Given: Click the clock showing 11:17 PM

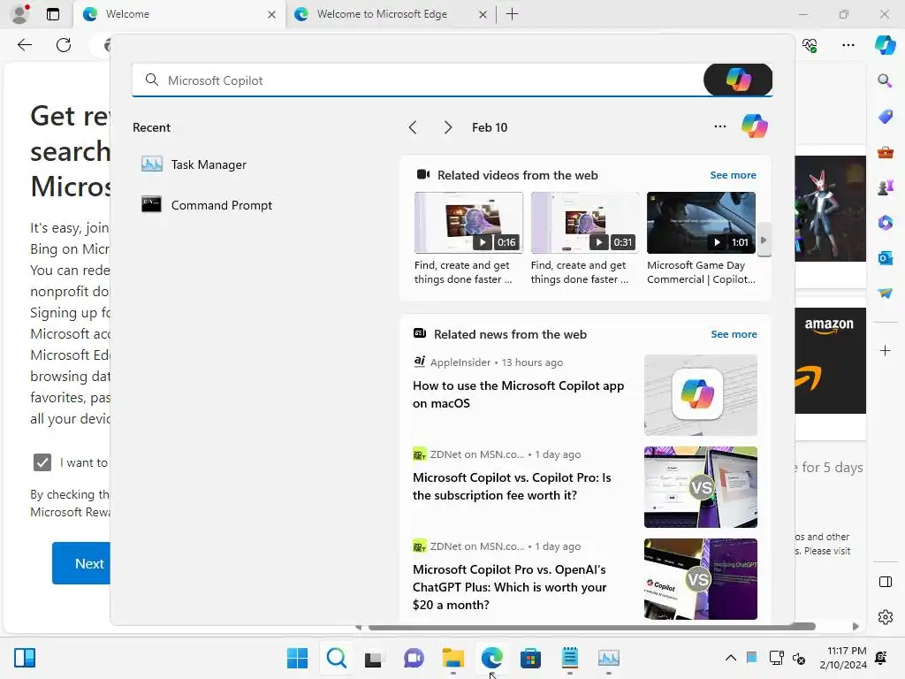Looking at the screenshot, I should tap(842, 658).
